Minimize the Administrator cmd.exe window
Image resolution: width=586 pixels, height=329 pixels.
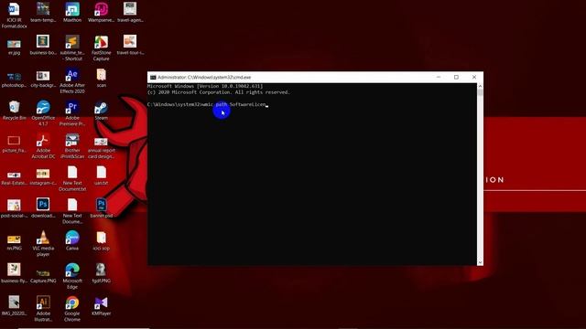(439, 77)
